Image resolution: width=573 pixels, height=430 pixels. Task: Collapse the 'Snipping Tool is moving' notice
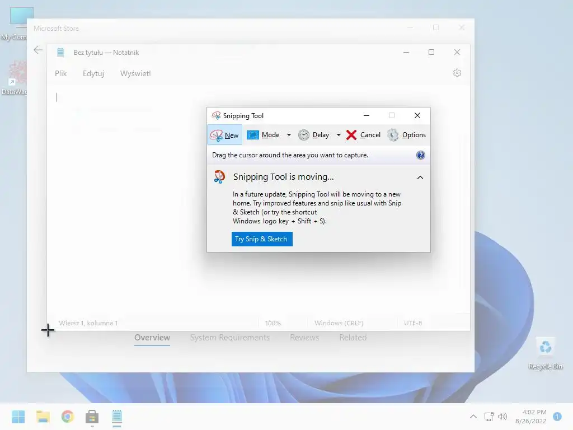point(420,177)
